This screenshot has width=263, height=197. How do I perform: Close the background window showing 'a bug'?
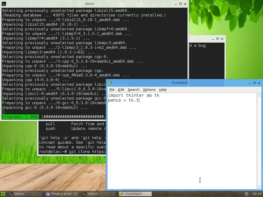pos(222,39)
